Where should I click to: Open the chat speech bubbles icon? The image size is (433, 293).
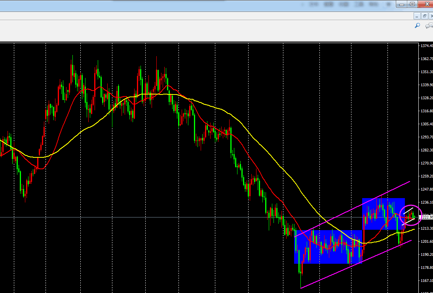(429, 26)
